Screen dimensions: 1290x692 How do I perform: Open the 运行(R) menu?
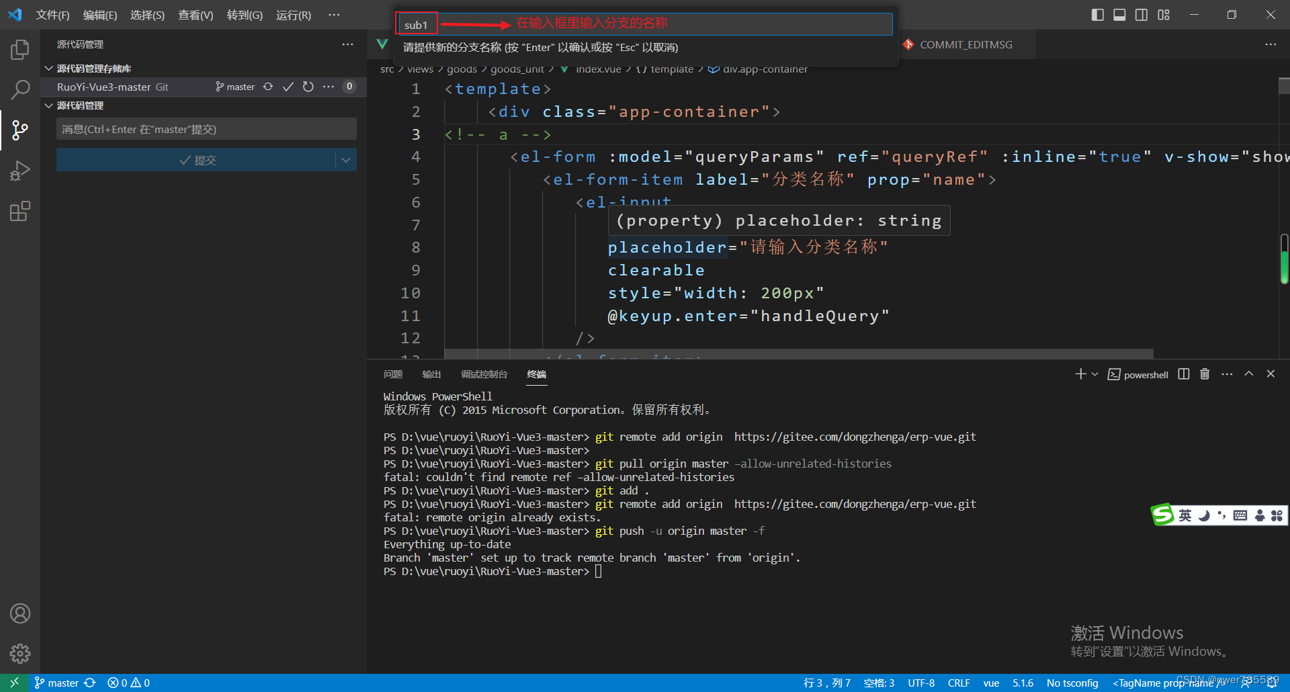(x=294, y=15)
